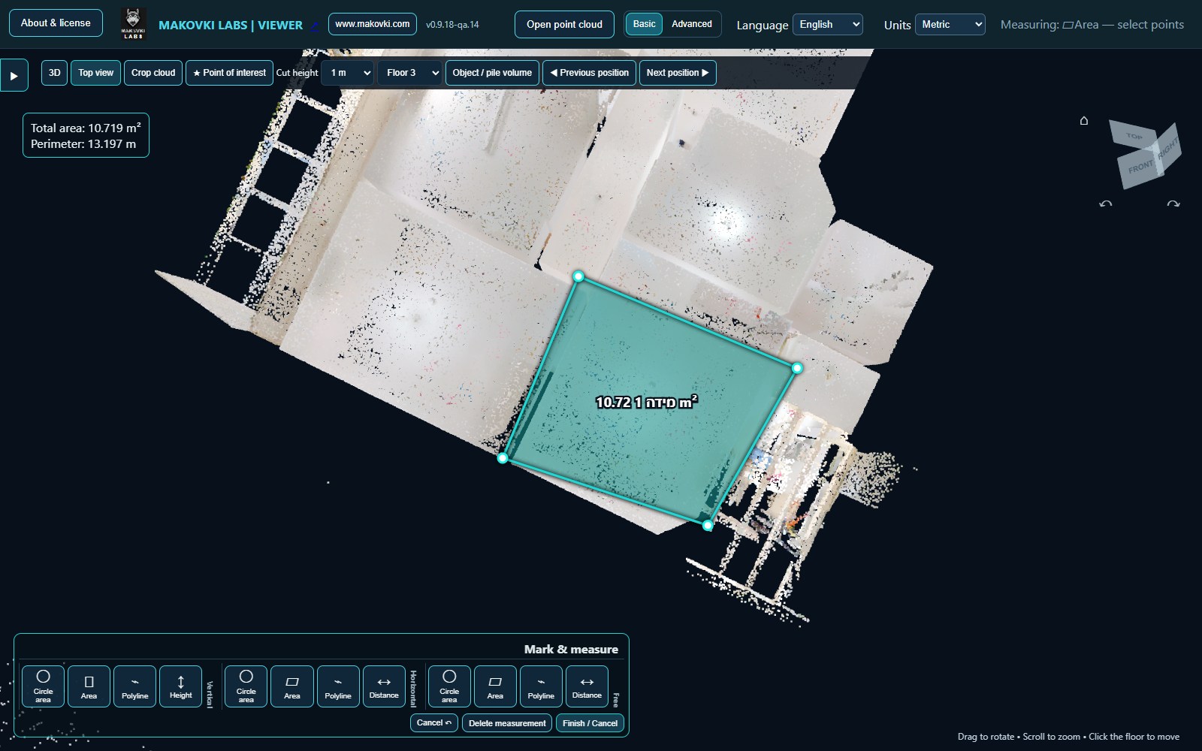This screenshot has height=751, width=1202.
Task: Click the Open point cloud button
Action: [x=564, y=24]
